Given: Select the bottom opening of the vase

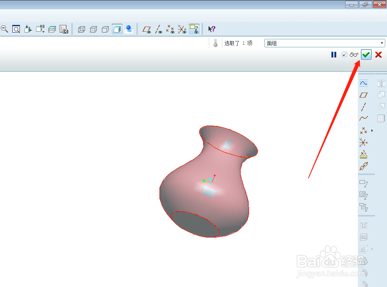Looking at the screenshot, I should pyautogui.click(x=195, y=224).
